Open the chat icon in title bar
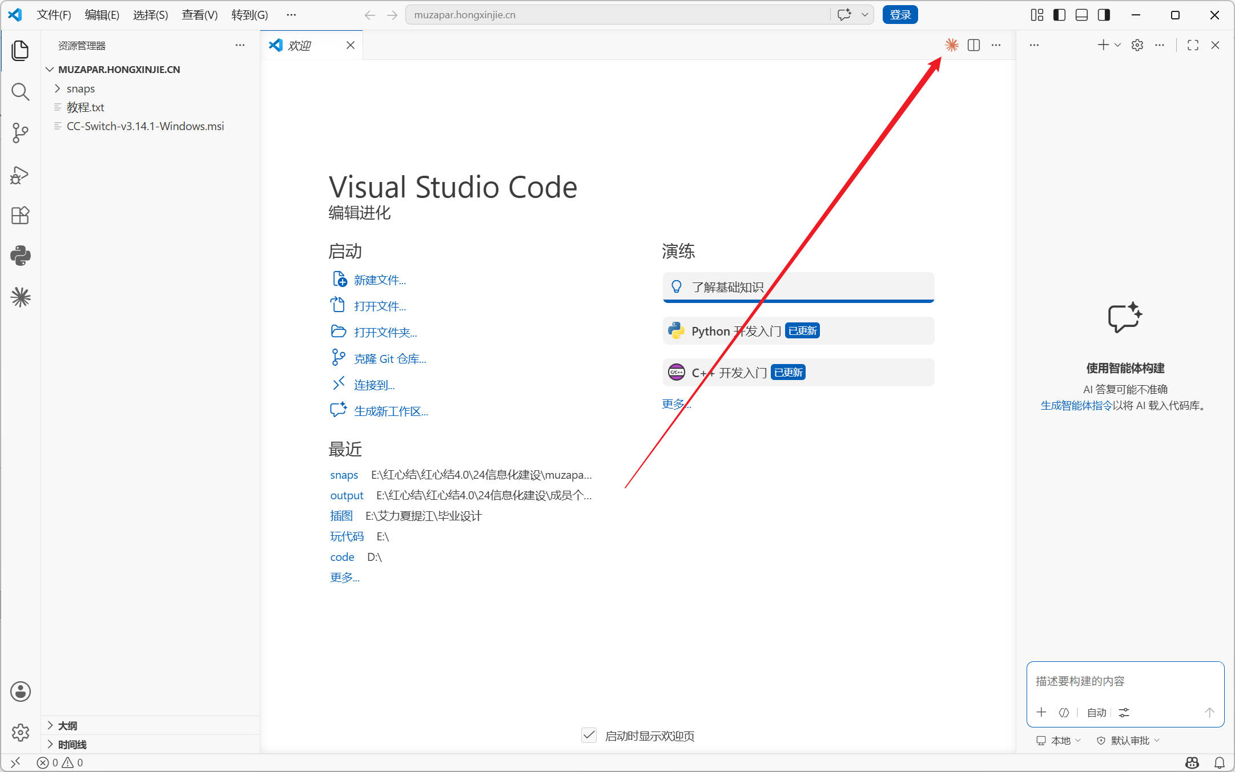The width and height of the screenshot is (1235, 772). coord(844,15)
